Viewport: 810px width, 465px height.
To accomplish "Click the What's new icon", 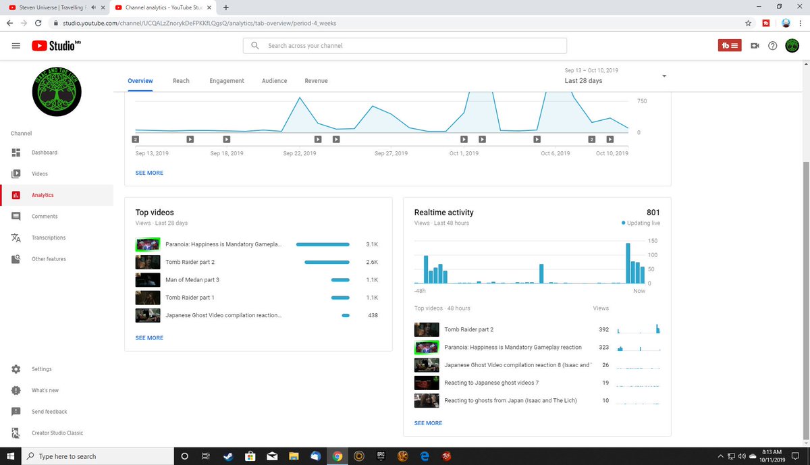I will (16, 391).
